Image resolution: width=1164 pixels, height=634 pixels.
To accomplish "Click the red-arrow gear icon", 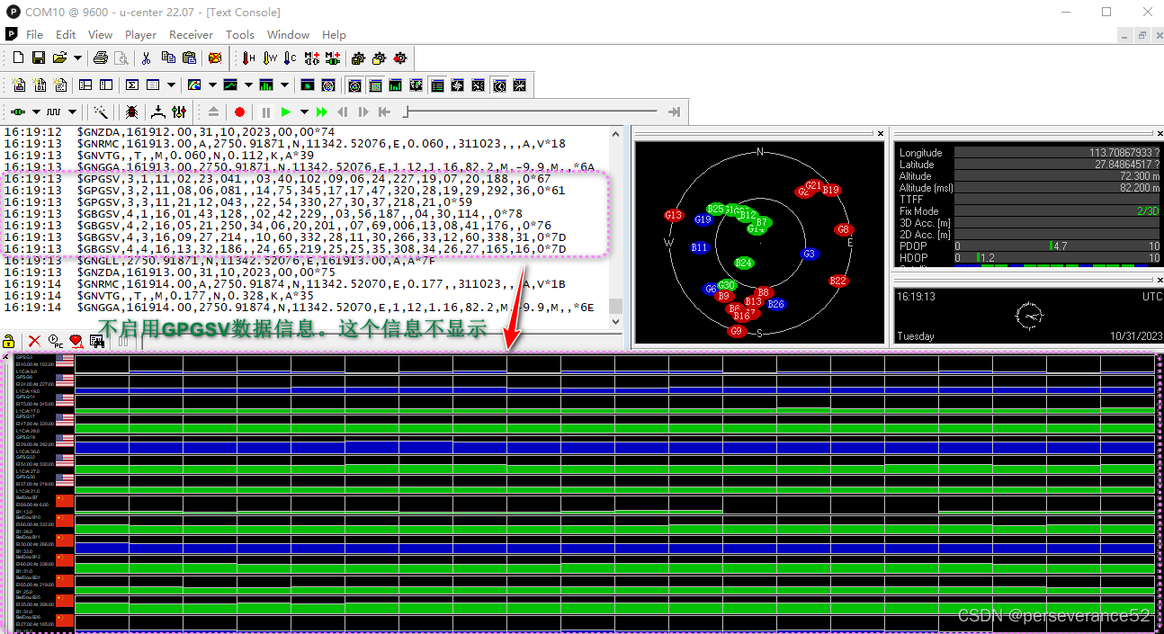I will (x=400, y=58).
